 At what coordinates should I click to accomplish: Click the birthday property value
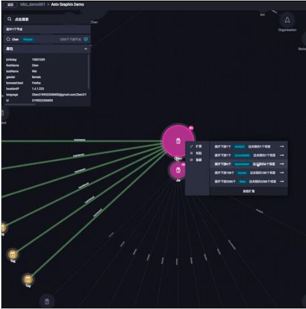point(38,59)
